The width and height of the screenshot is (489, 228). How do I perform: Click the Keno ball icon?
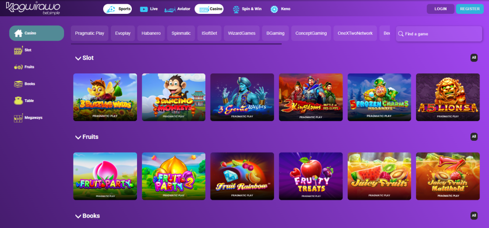coord(274,10)
